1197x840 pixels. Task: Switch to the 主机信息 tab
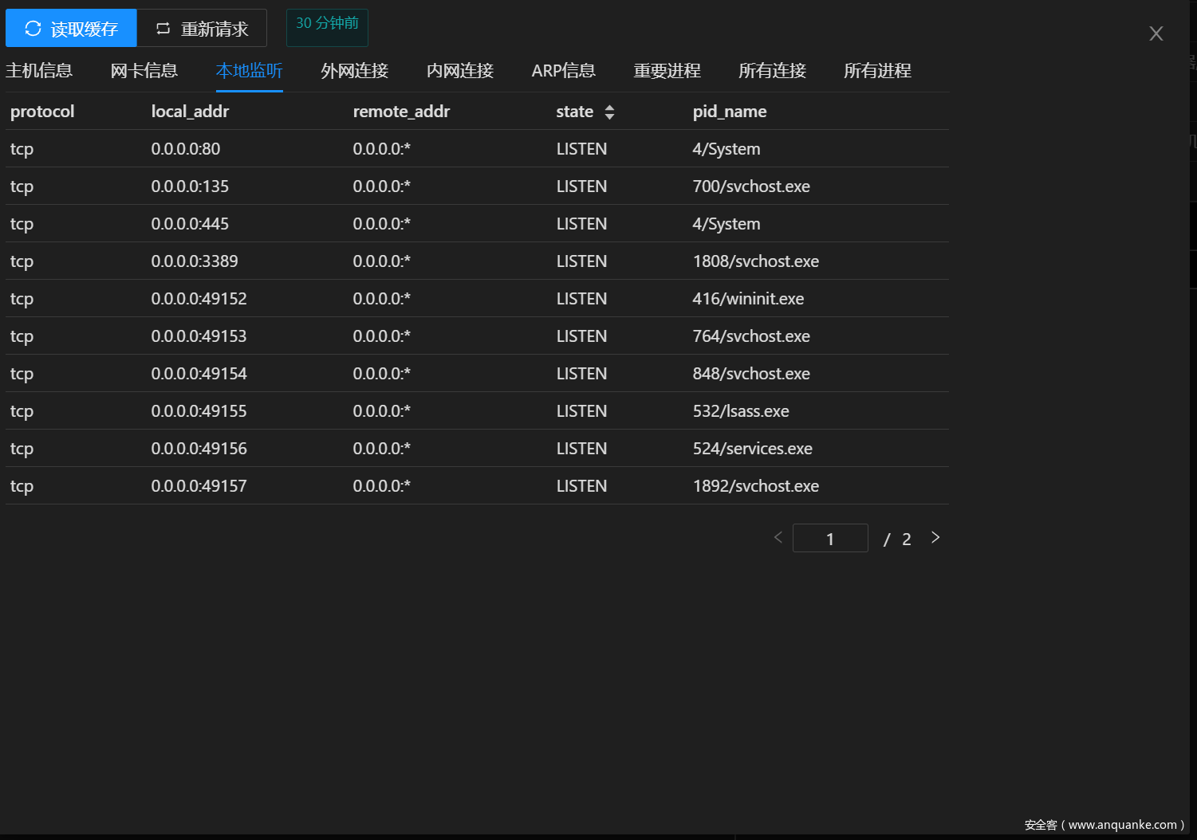39,71
